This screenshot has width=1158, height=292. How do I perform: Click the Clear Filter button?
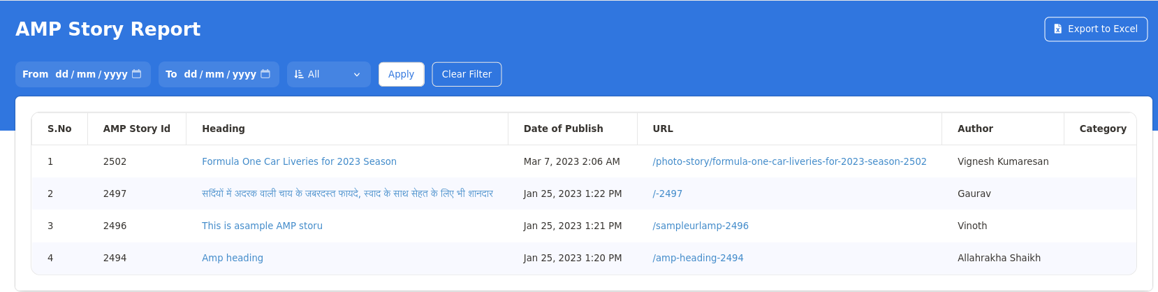pyautogui.click(x=467, y=74)
